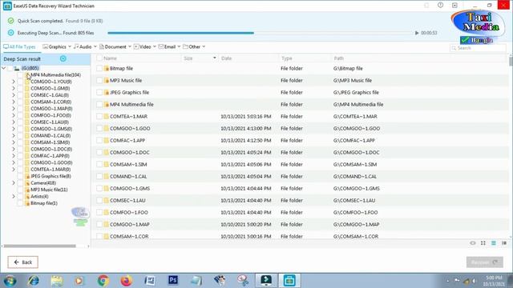This screenshot has width=513, height=288.
Task: Click the round icon next to Deep Scan result
Action: [63, 58]
